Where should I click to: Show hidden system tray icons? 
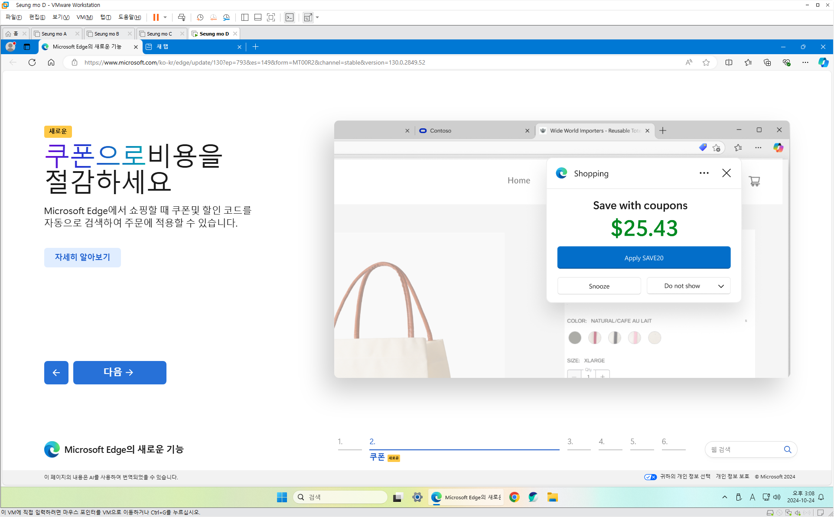tap(725, 497)
